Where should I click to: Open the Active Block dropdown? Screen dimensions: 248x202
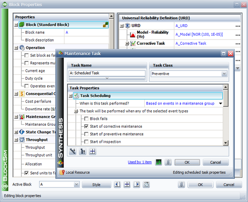tap(76, 185)
